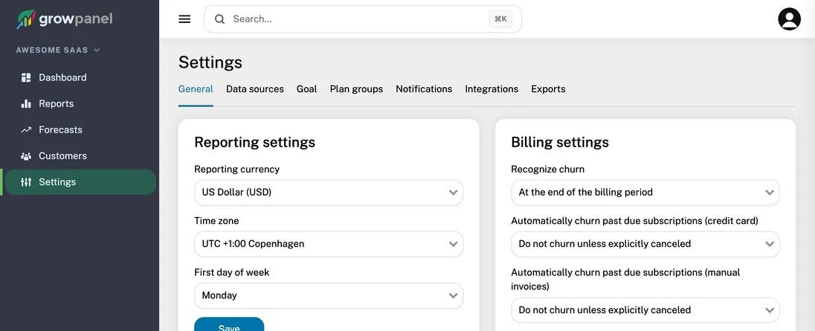The height and width of the screenshot is (331, 815).
Task: Click the Settings sliders icon
Action: pos(26,182)
